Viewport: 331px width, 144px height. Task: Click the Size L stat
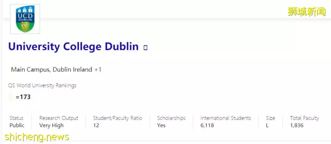(271, 122)
